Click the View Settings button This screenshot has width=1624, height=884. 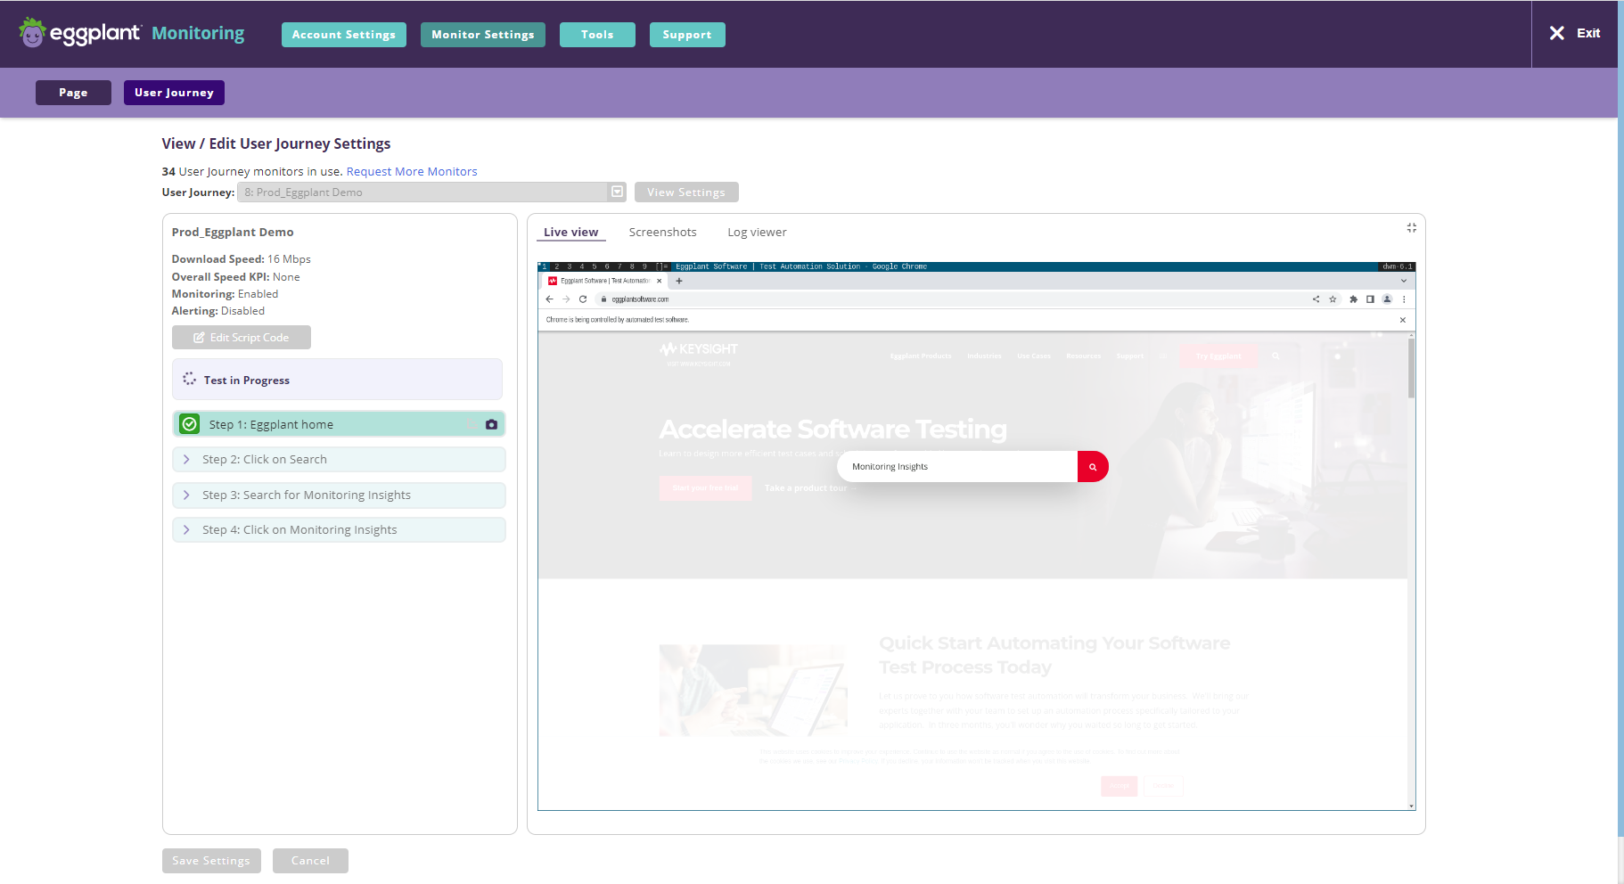686,192
